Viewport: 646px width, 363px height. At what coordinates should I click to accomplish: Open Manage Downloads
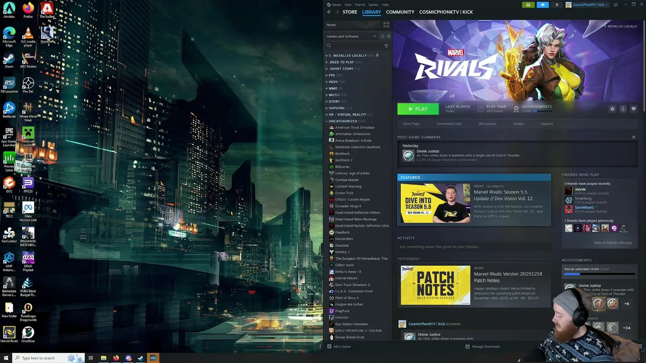click(482, 346)
